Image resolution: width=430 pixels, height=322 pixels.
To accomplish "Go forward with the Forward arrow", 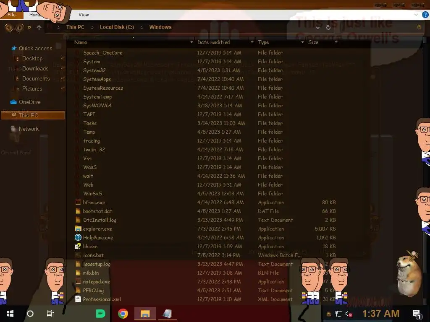I will (x=19, y=27).
